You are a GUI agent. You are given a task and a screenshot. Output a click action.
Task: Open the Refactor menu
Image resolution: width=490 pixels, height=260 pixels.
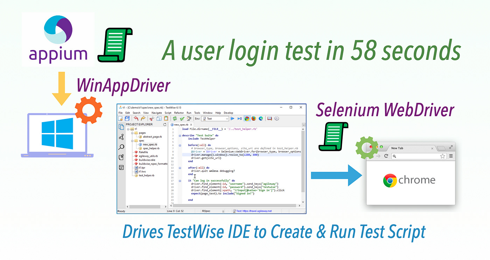(x=179, y=113)
